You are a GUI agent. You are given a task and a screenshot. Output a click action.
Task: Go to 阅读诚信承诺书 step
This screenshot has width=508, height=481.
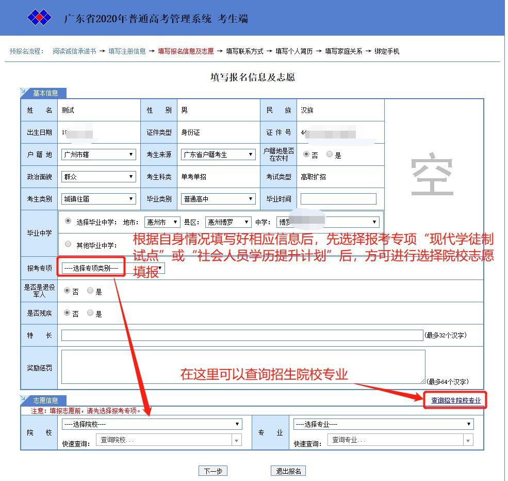click(x=74, y=51)
